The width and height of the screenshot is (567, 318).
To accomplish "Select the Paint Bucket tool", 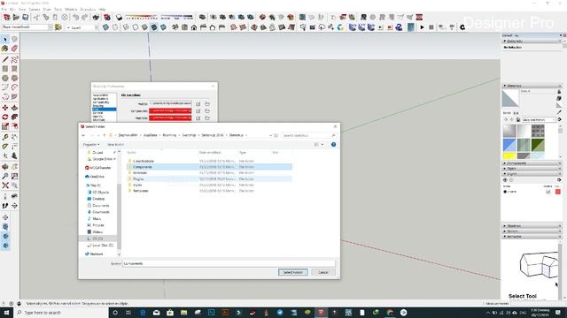I will coord(5,49).
